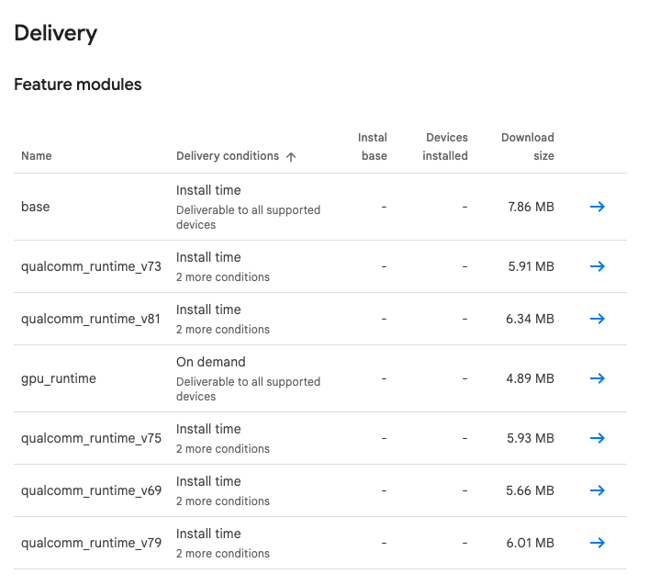This screenshot has height=585, width=660.
Task: Click the 5.66 MB download size cell
Action: point(530,490)
